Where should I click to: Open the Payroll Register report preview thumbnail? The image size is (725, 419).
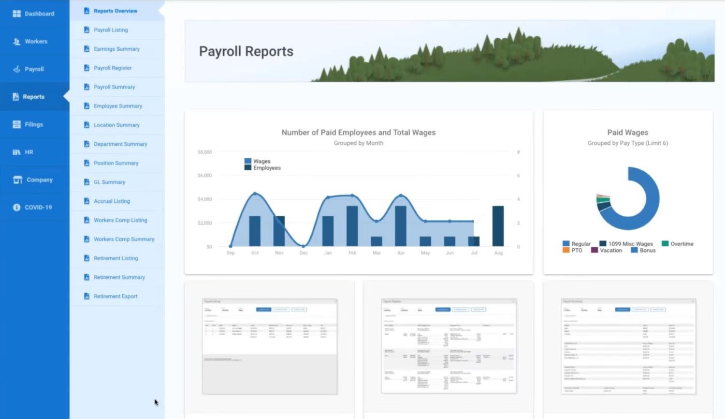click(448, 346)
